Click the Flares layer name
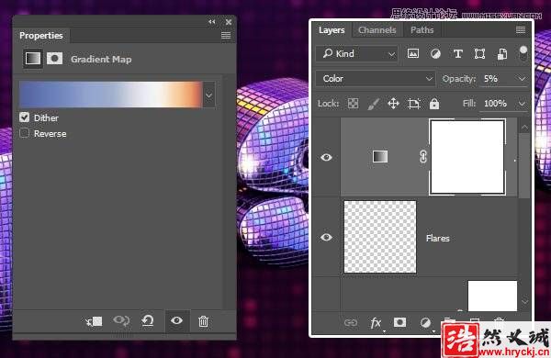Image resolution: width=551 pixels, height=358 pixels. pos(437,238)
